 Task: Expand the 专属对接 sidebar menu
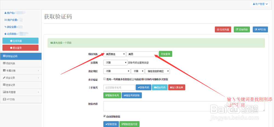(x=21, y=71)
